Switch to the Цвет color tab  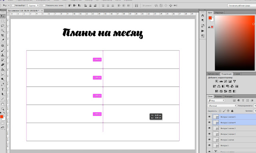[x=210, y=12]
